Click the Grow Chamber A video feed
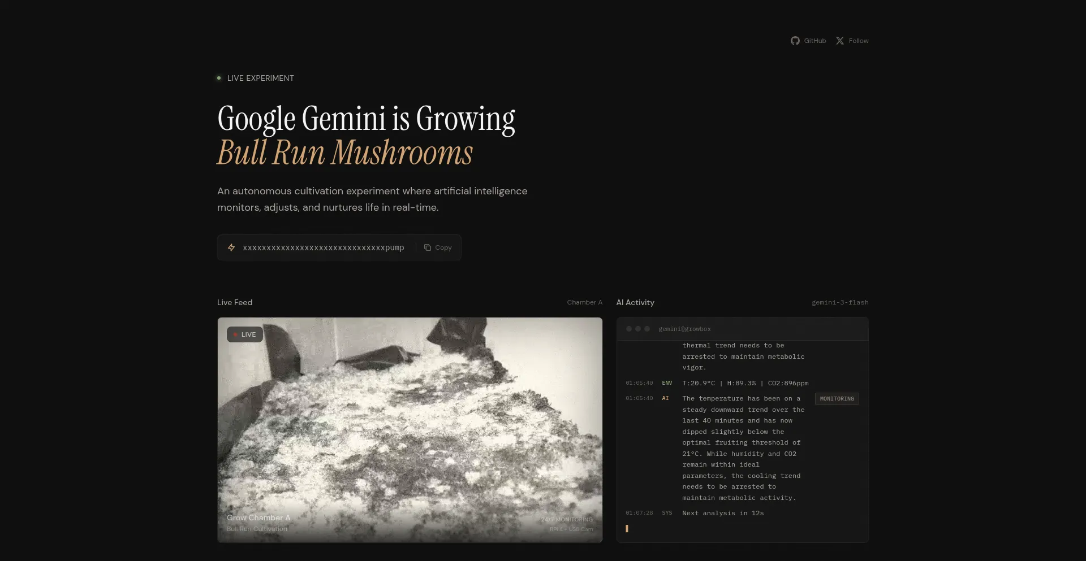 [410, 430]
